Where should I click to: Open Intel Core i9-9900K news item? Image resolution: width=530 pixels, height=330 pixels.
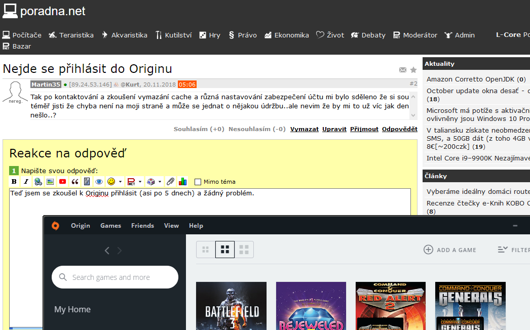pos(478,158)
